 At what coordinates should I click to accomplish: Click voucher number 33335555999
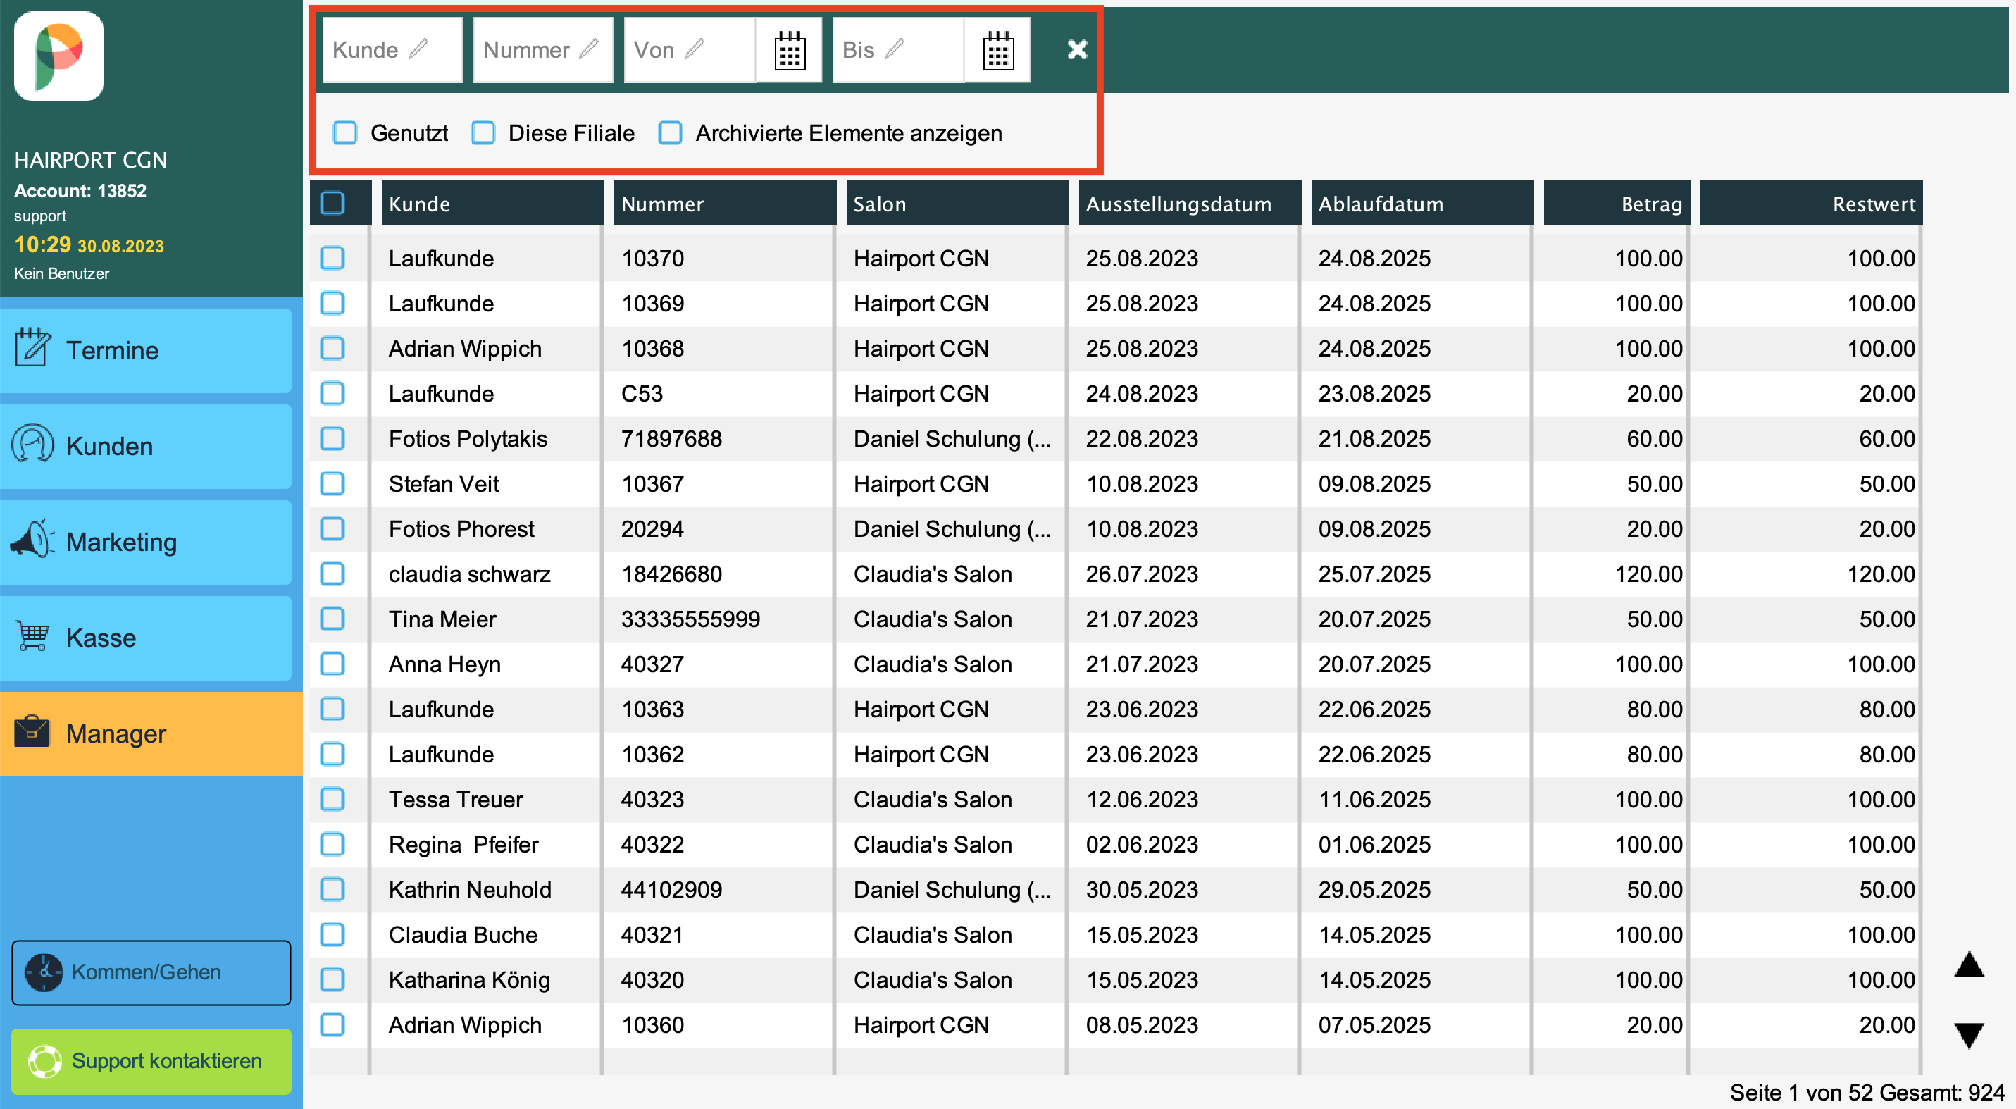pyautogui.click(x=690, y=619)
